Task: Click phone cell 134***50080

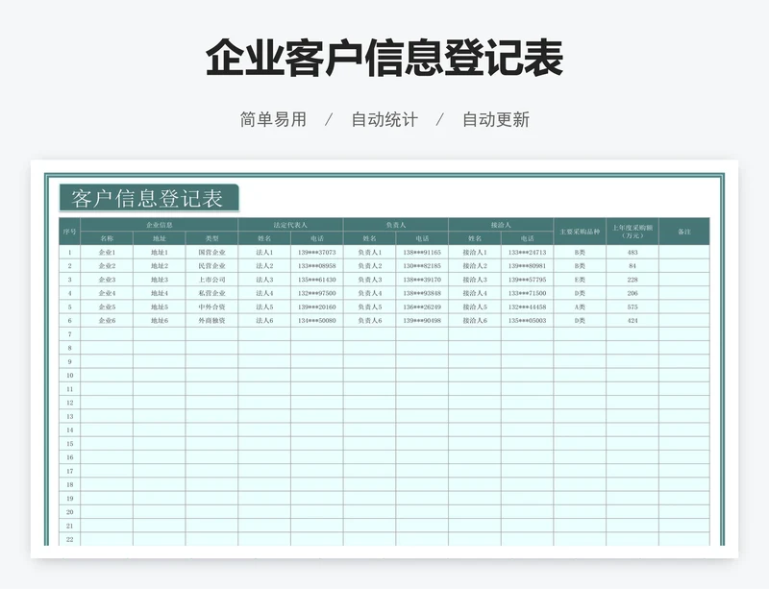Action: pyautogui.click(x=317, y=320)
